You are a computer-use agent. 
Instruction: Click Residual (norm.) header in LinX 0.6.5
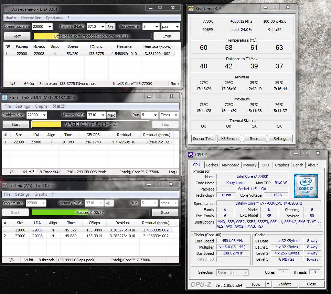tap(156, 223)
